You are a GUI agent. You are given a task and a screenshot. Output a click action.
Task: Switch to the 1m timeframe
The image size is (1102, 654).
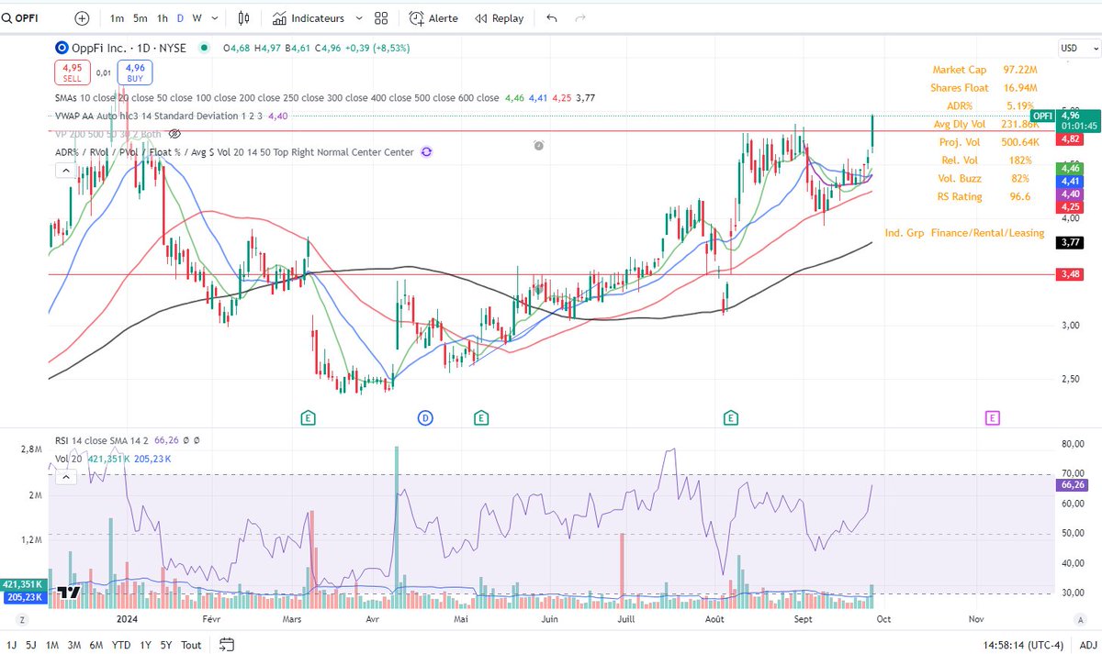pos(118,18)
